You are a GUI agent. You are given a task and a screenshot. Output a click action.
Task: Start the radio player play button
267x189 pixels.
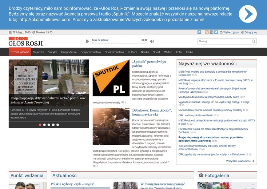coord(88,41)
